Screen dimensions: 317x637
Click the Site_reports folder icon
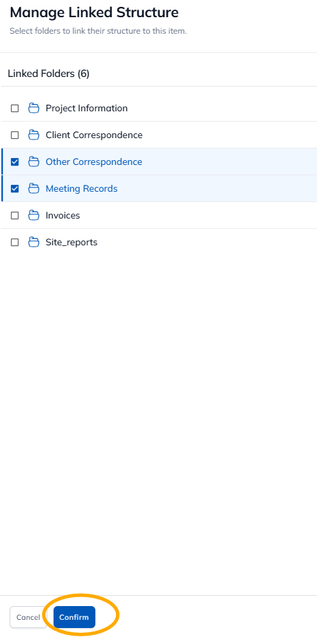(34, 242)
